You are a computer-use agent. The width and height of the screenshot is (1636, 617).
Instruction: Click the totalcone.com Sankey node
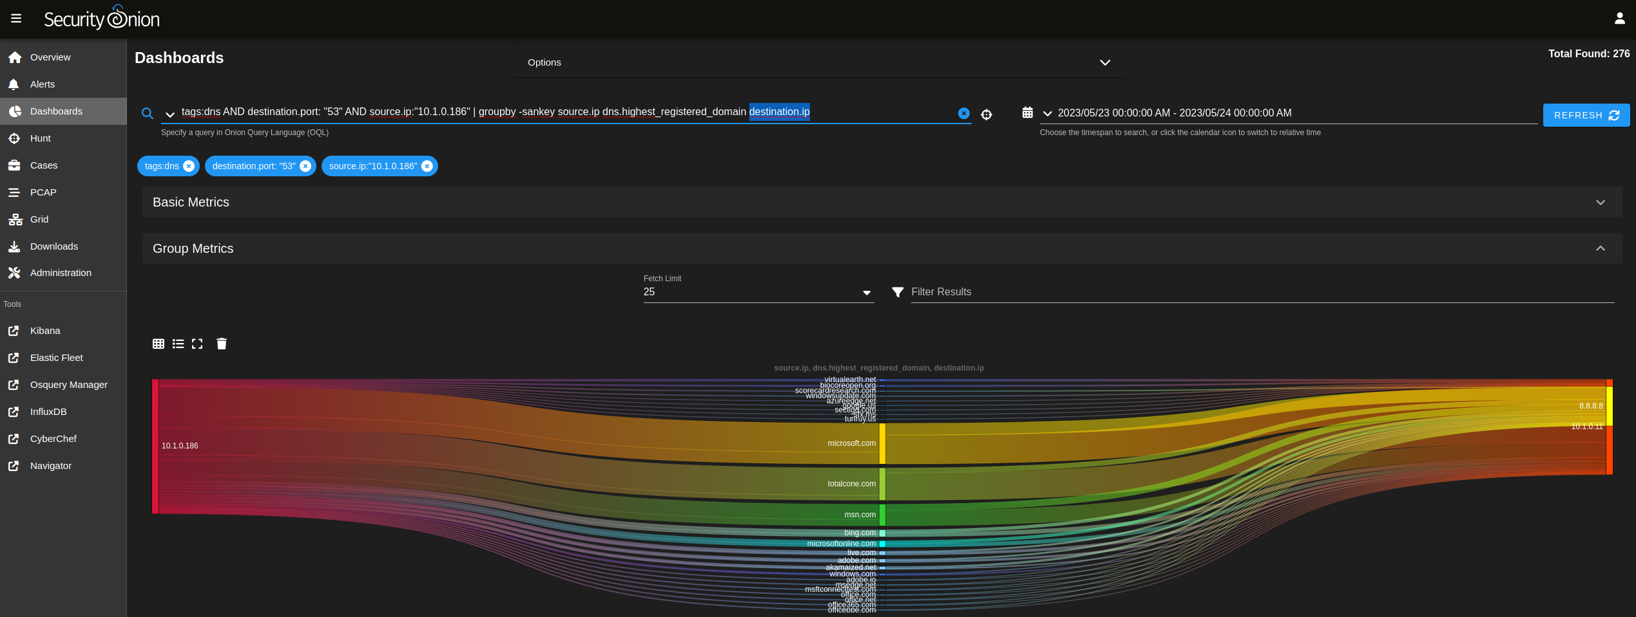(882, 484)
